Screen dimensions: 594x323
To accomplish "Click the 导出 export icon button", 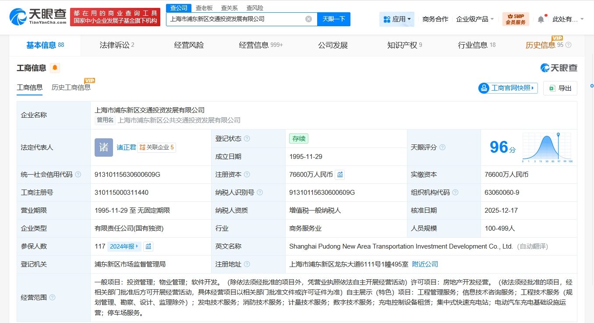I will [x=560, y=88].
